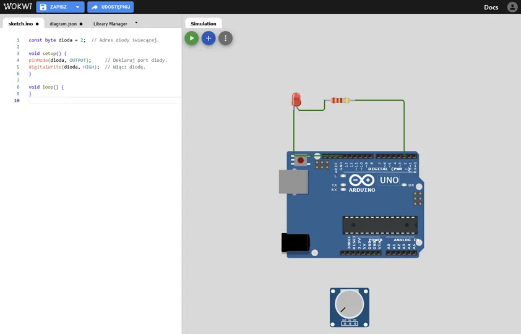Select the Simulation tab
521x334 pixels.
click(x=204, y=24)
